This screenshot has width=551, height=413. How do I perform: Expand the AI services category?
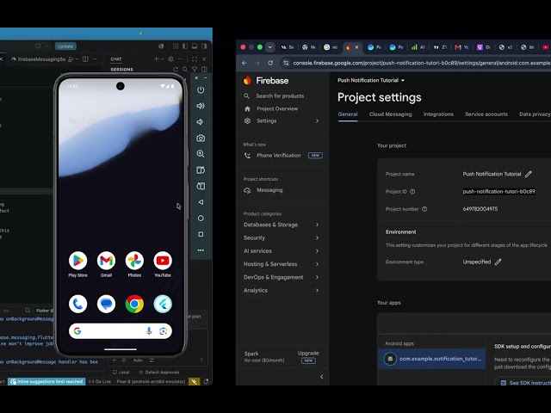point(282,251)
